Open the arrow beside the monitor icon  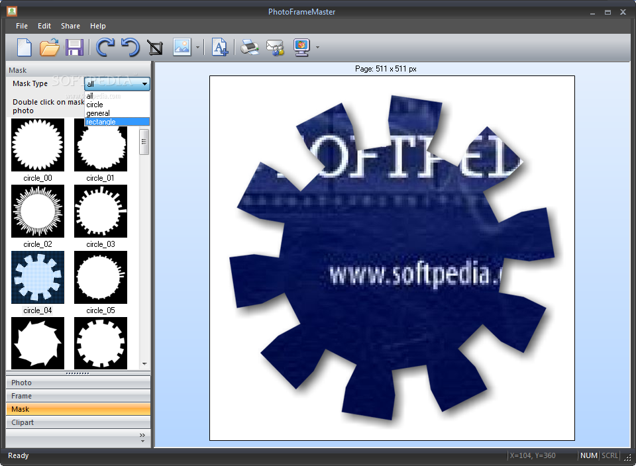pyautogui.click(x=317, y=48)
